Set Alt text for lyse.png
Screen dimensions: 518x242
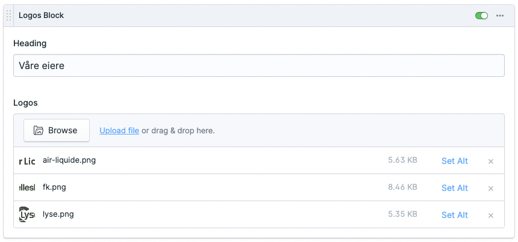tap(454, 215)
